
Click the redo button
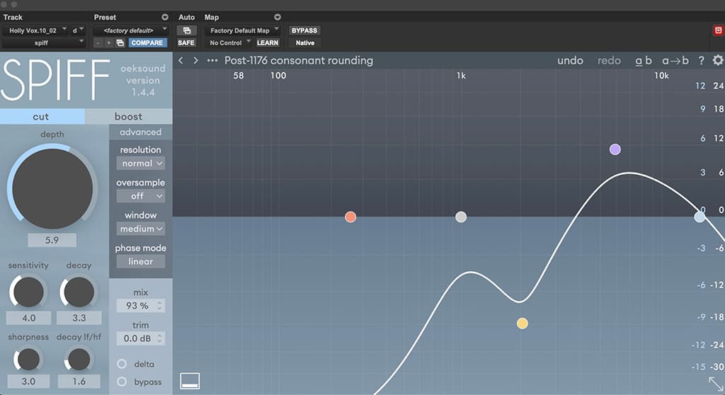[609, 61]
